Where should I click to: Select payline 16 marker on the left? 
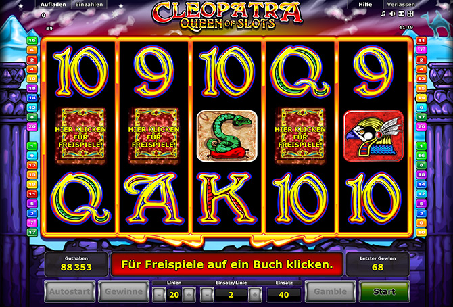point(32,40)
